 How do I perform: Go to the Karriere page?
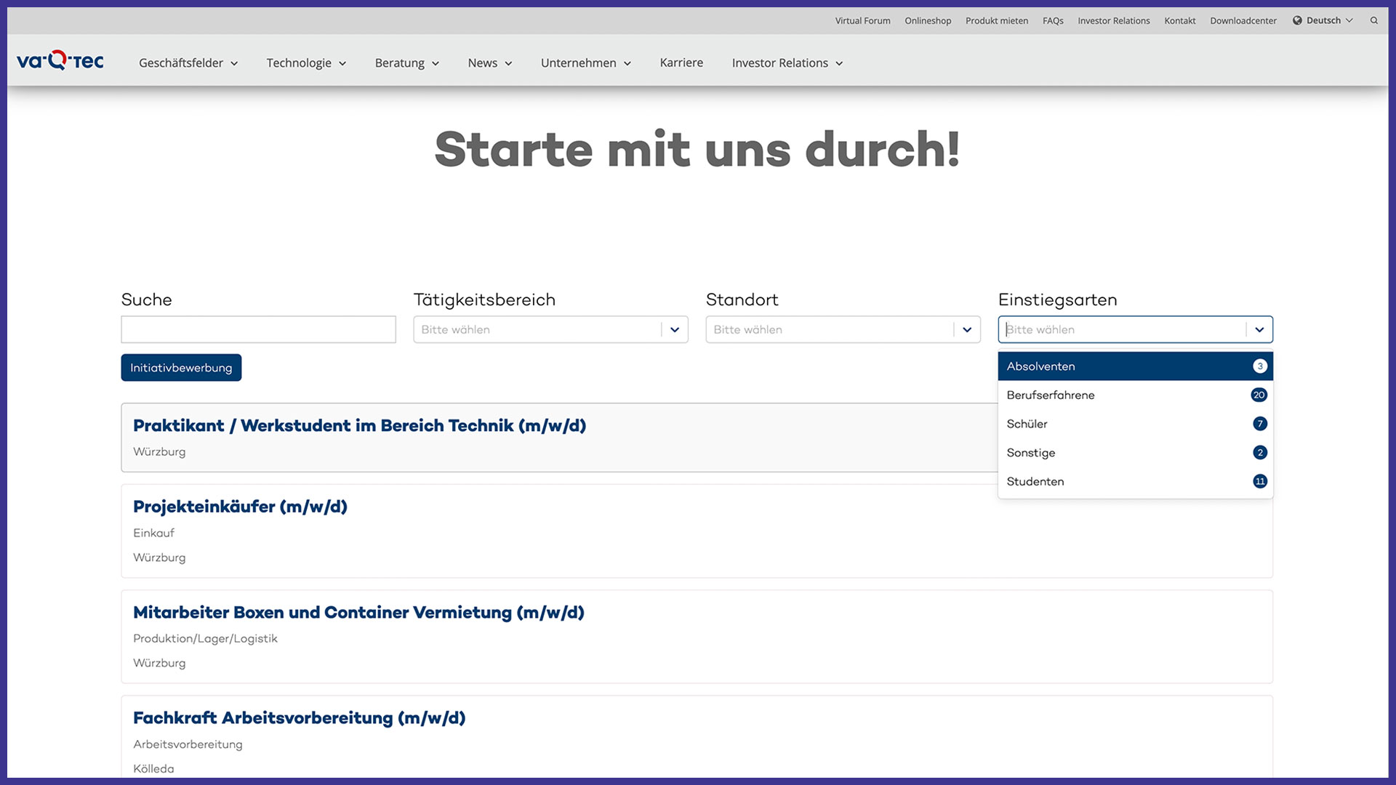[x=681, y=63]
